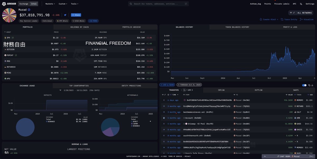Click the Key Opinion Leader tag
317x159 pixels.
[29, 21]
